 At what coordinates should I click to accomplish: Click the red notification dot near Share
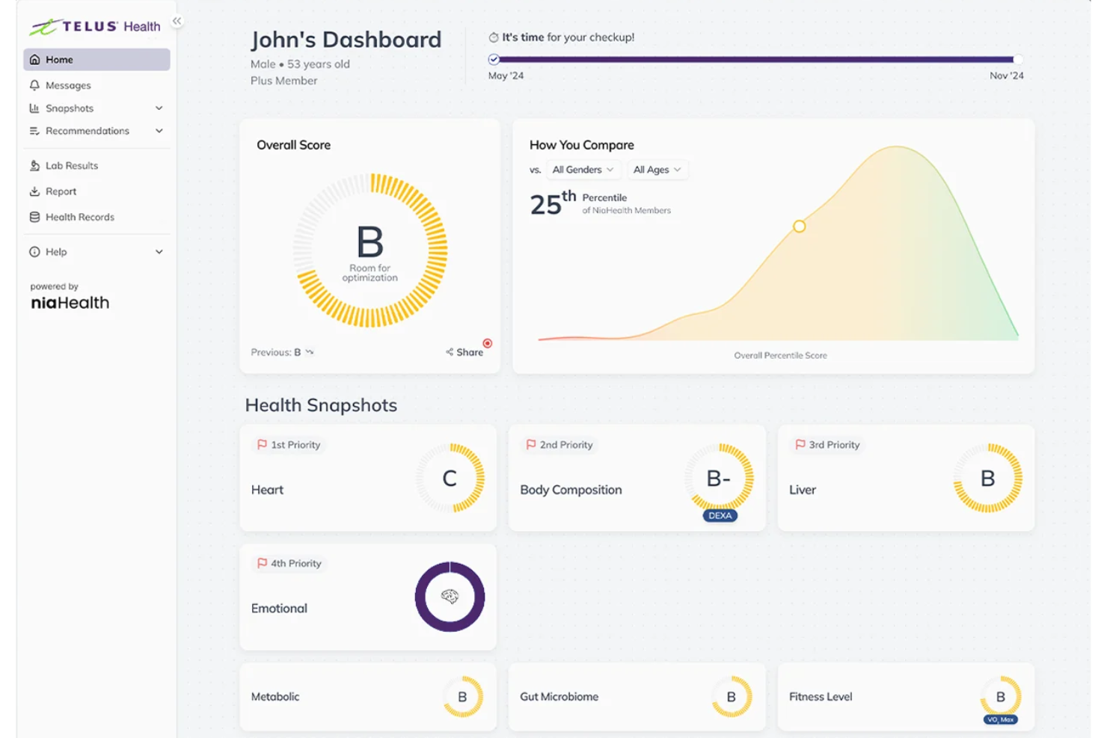pos(488,343)
